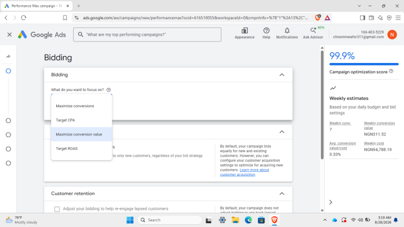404x227 pixels.
Task: Click the overview trend icon in the left sidebar
Action: tap(8, 56)
